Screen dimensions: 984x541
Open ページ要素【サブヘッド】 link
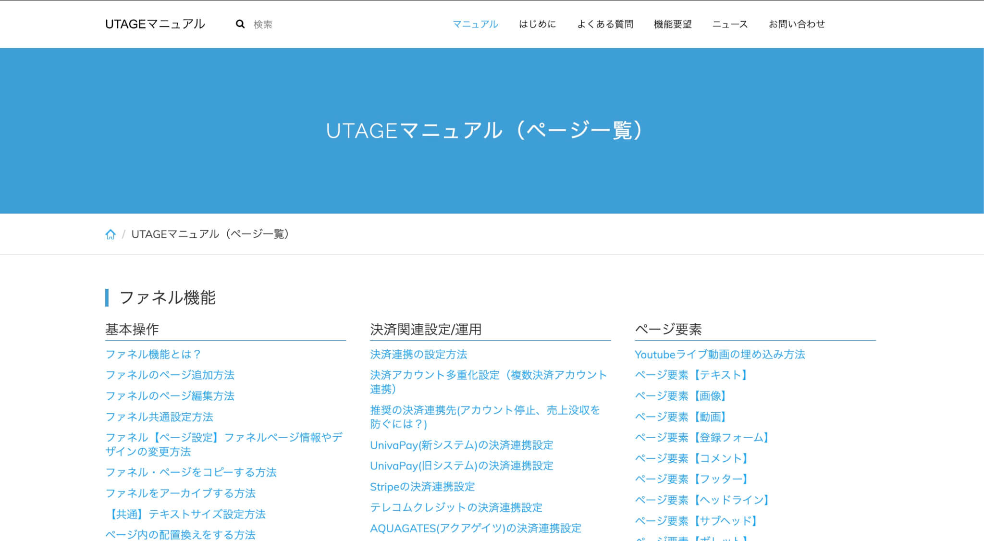tap(697, 521)
